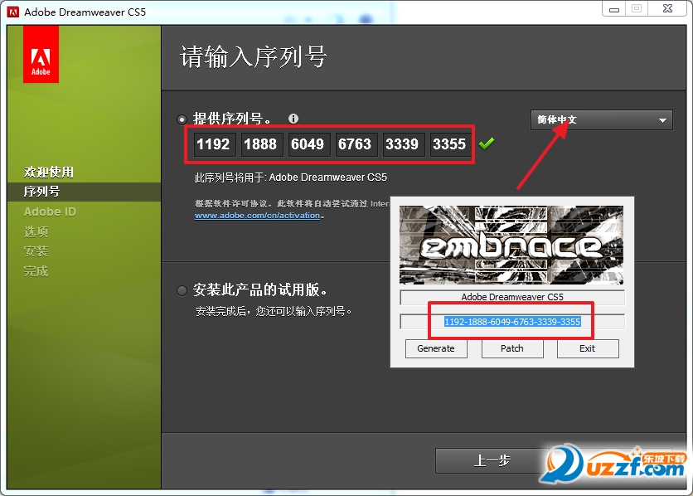Click the info icon beside 提供序列号
The image size is (693, 496).
pos(293,119)
